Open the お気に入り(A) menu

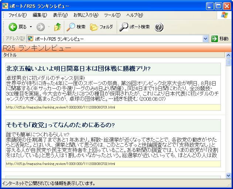pyautogui.click(x=86, y=15)
